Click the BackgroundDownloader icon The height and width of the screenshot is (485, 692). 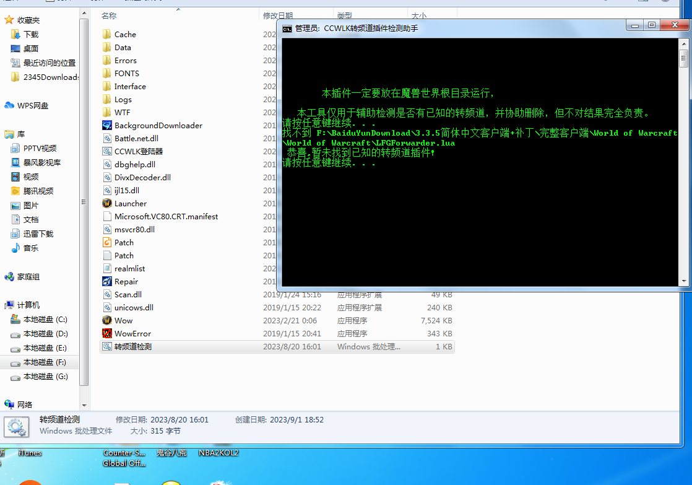point(107,125)
